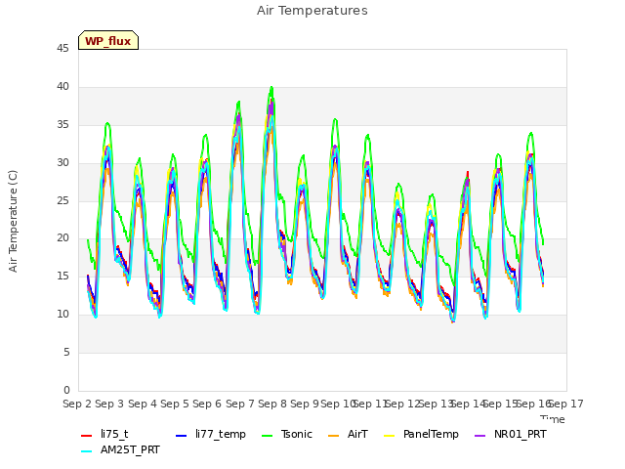Click the Sep 4 x-axis tick label
625x469 pixels.
[x=143, y=404]
